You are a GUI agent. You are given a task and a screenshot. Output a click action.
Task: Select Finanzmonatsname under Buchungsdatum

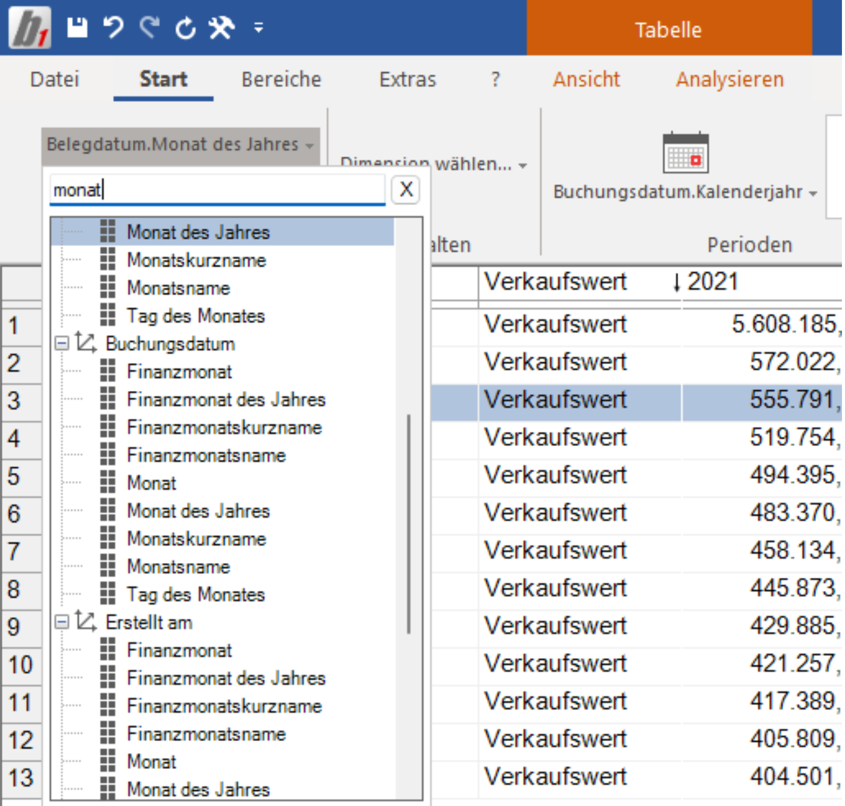[206, 455]
